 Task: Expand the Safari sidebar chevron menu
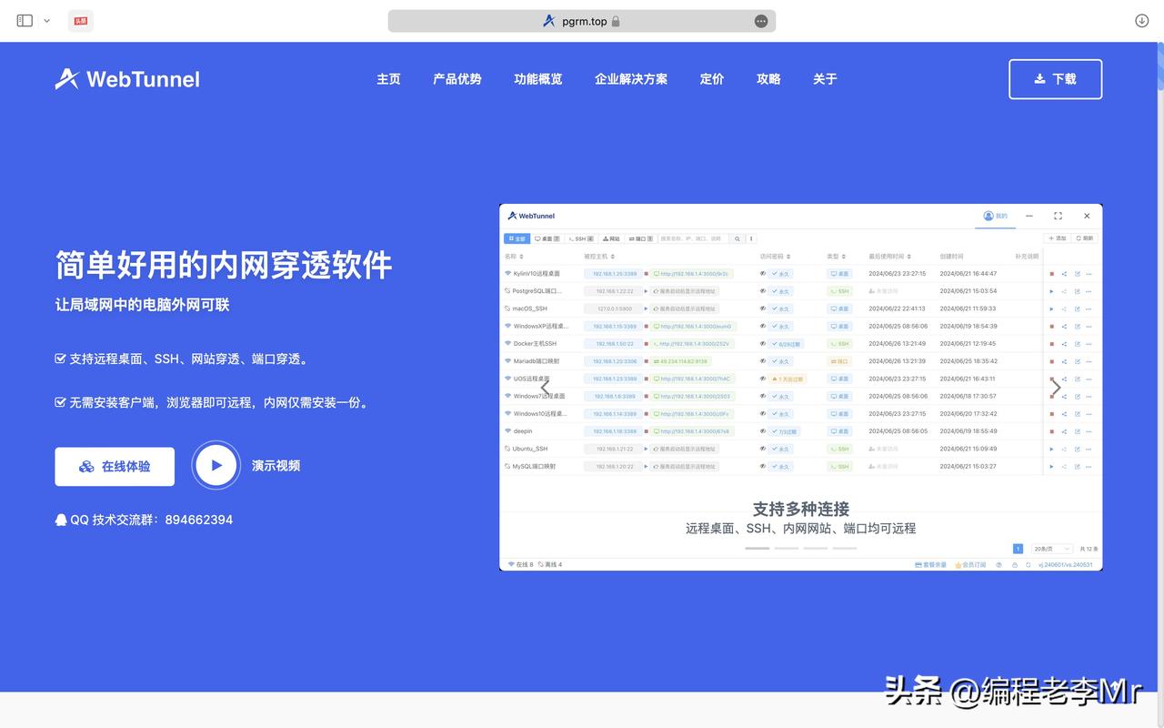point(46,21)
